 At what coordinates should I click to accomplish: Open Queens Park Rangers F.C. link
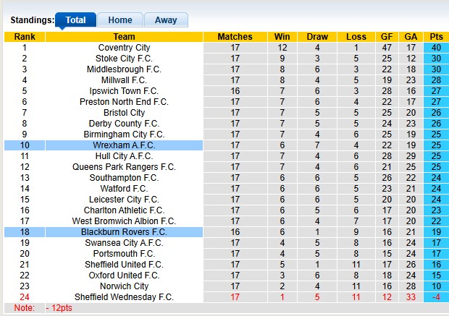[x=124, y=167]
